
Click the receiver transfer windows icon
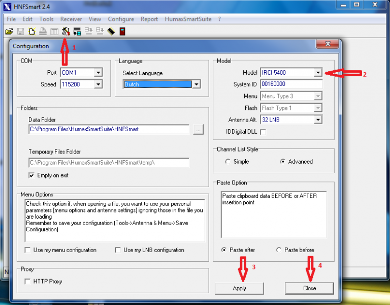click(x=77, y=32)
